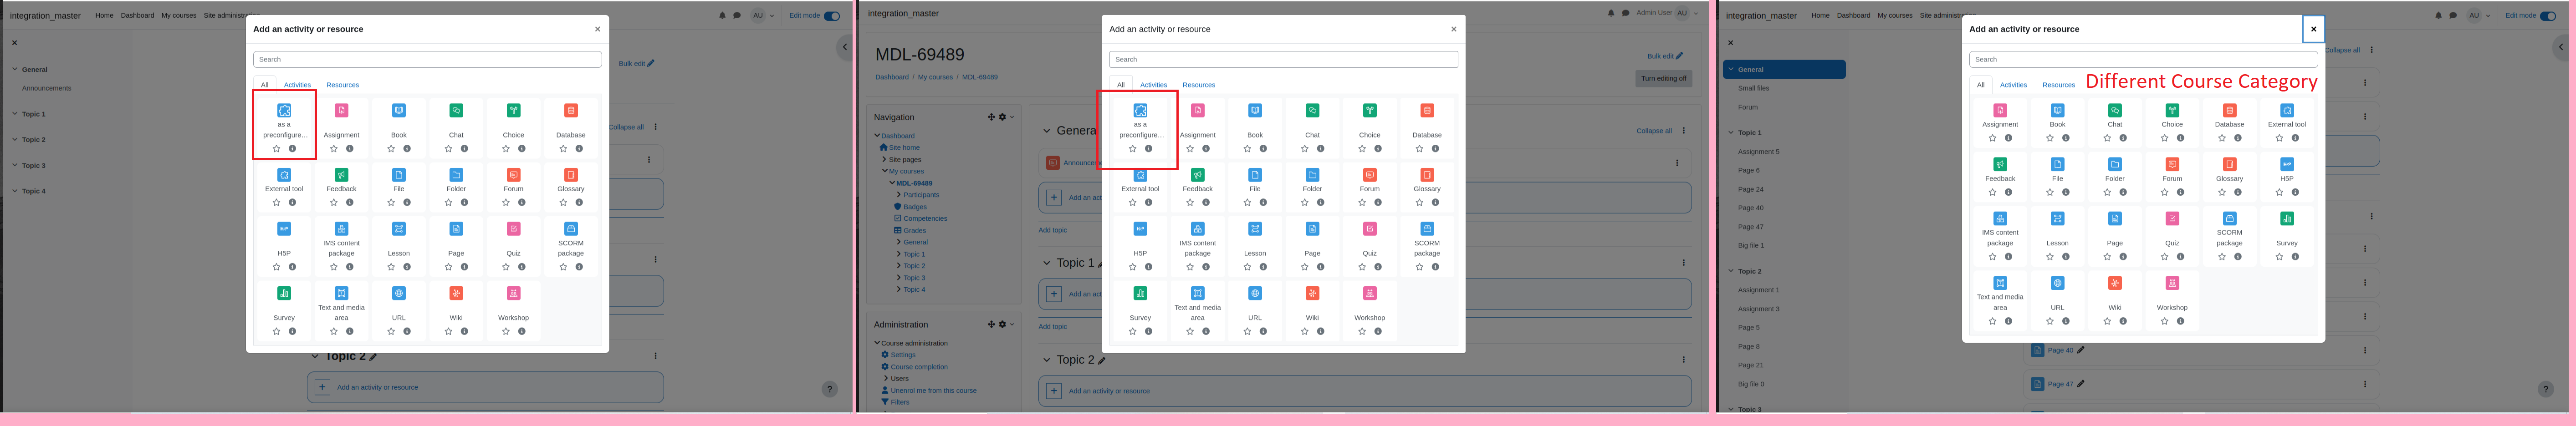Choose the Feedback icon in the left dialog
The width and height of the screenshot is (2576, 426).
pyautogui.click(x=341, y=175)
